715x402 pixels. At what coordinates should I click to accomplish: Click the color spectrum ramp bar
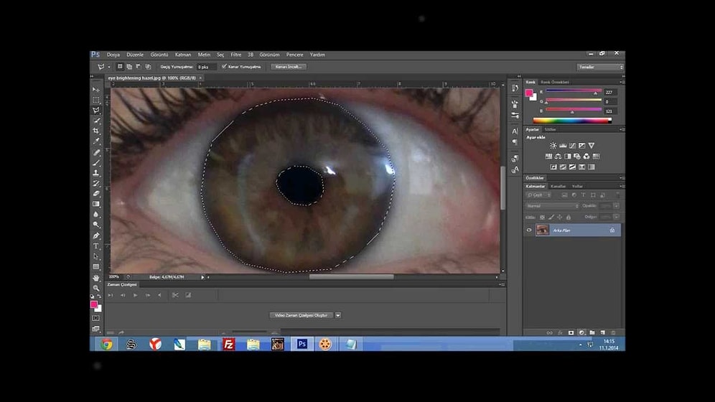pos(572,121)
